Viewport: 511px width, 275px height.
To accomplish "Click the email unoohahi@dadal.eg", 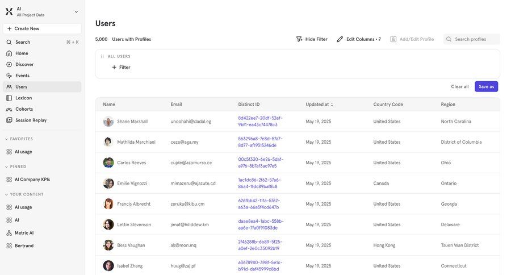I will click(191, 122).
